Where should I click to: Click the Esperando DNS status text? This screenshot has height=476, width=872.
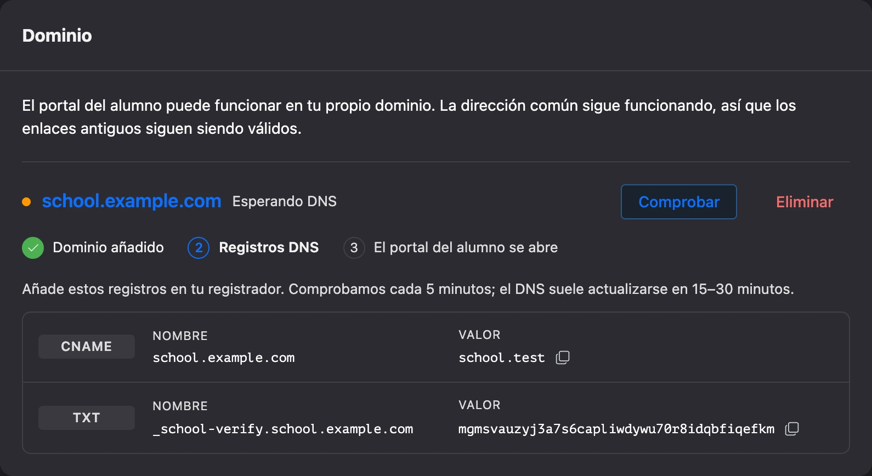coord(285,201)
